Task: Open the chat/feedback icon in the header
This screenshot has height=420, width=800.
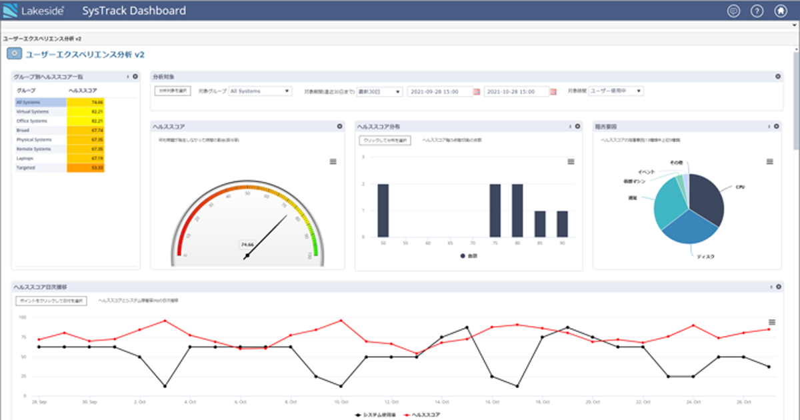Action: click(x=733, y=11)
